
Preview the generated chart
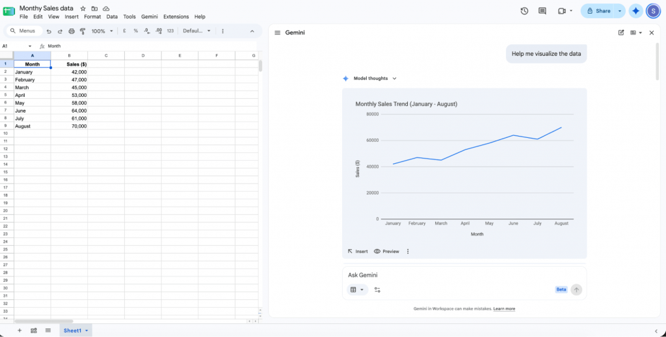(386, 252)
